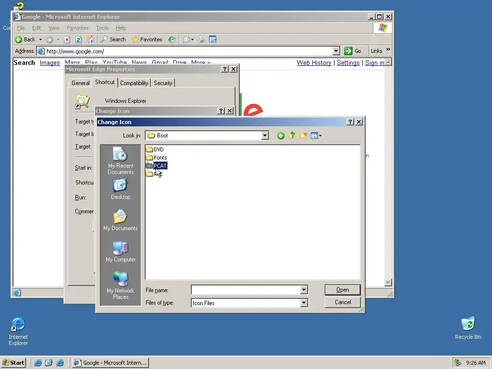The width and height of the screenshot is (492, 369).
Task: Go to Desktop in places bar
Action: [x=121, y=189]
